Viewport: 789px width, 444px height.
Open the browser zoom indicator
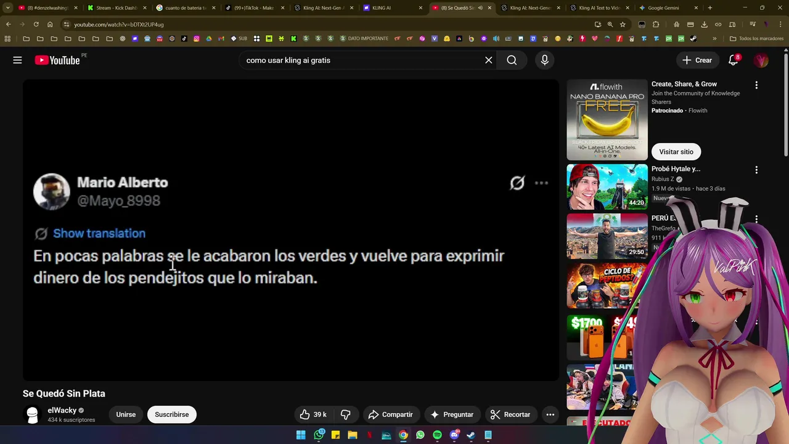[x=610, y=24]
